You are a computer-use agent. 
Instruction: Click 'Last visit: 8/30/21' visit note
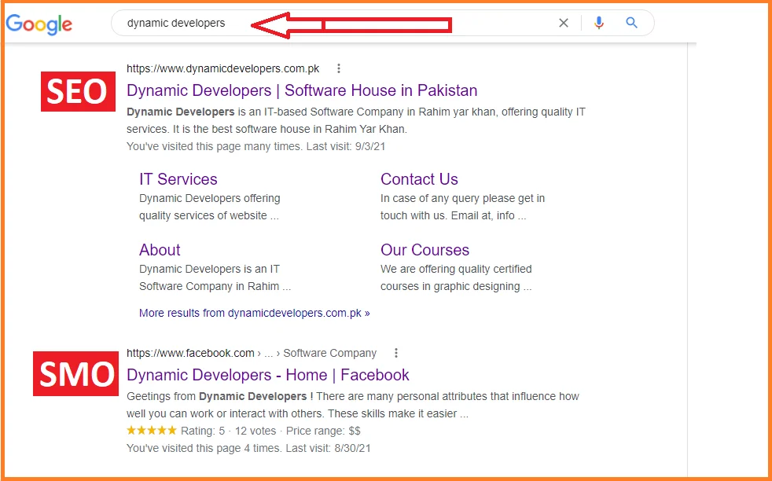[327, 448]
